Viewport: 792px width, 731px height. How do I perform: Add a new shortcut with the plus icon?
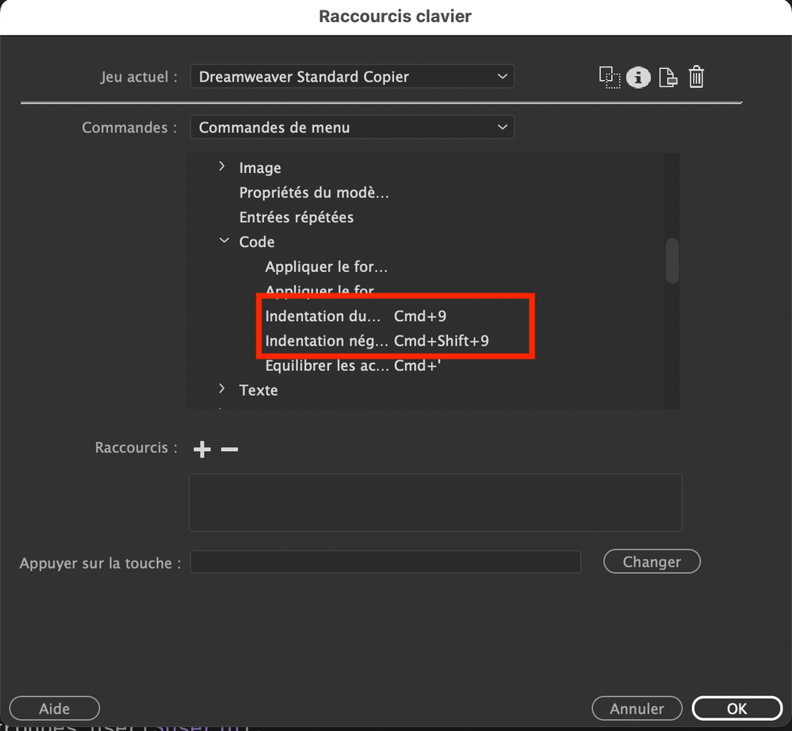click(201, 449)
